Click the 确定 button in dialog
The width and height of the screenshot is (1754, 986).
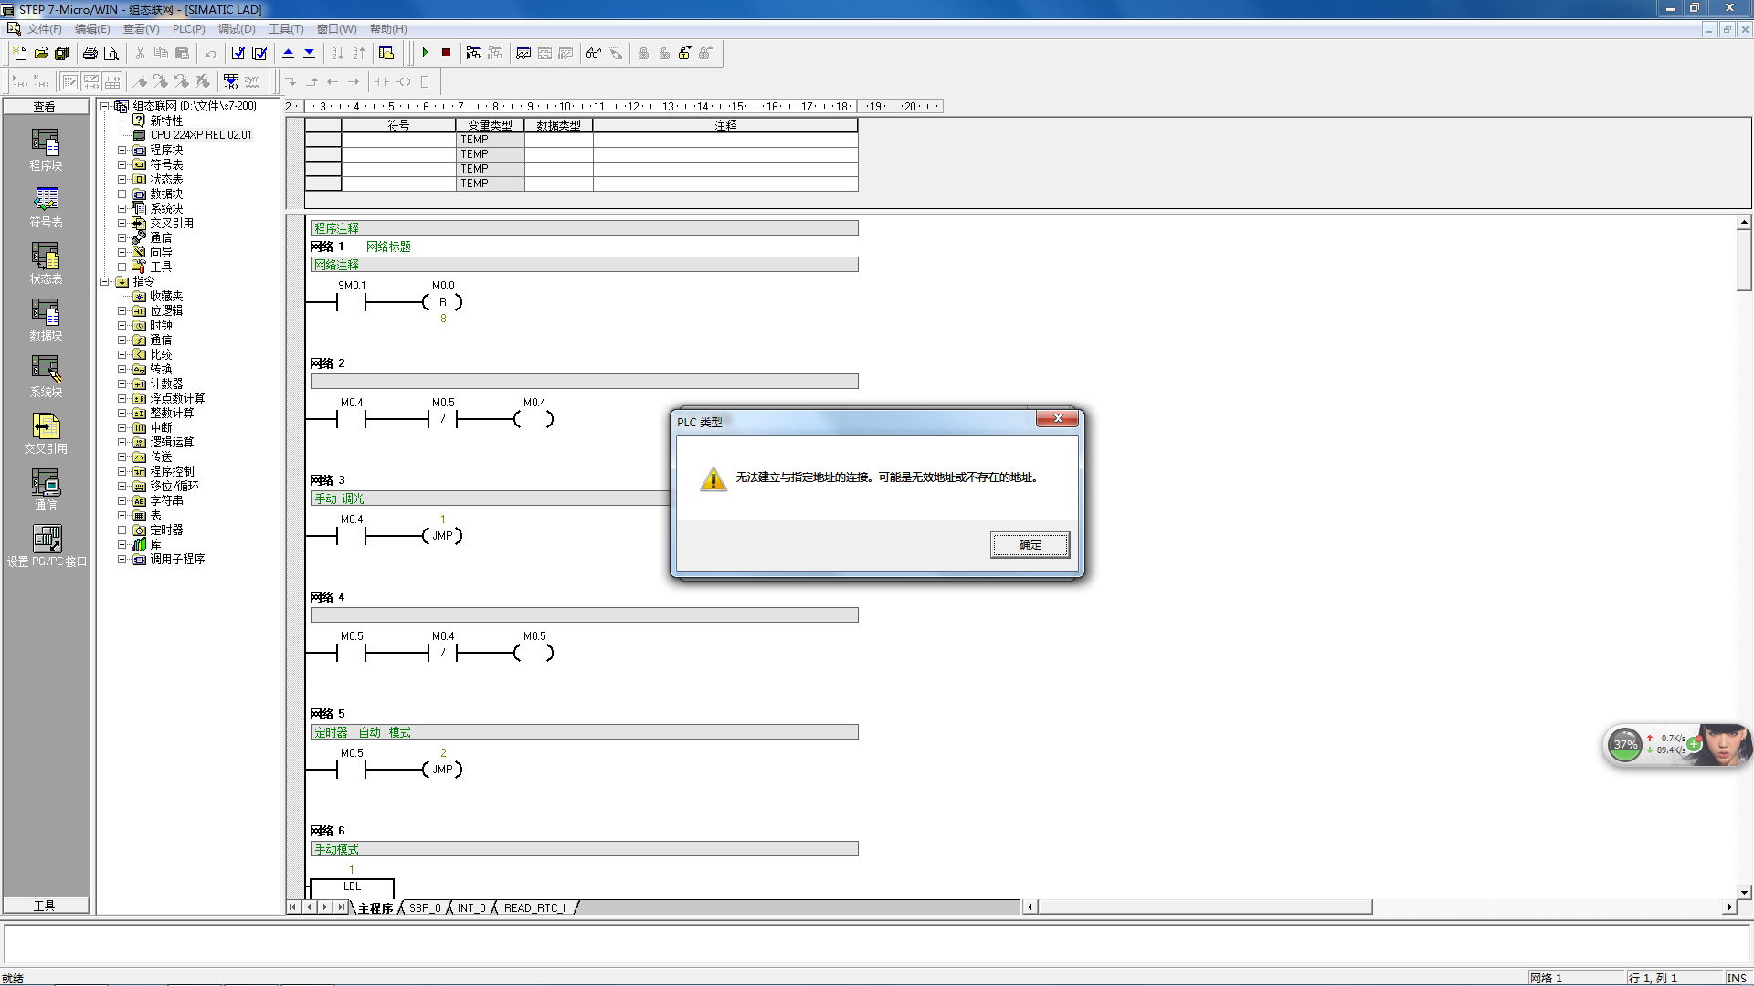(x=1030, y=545)
